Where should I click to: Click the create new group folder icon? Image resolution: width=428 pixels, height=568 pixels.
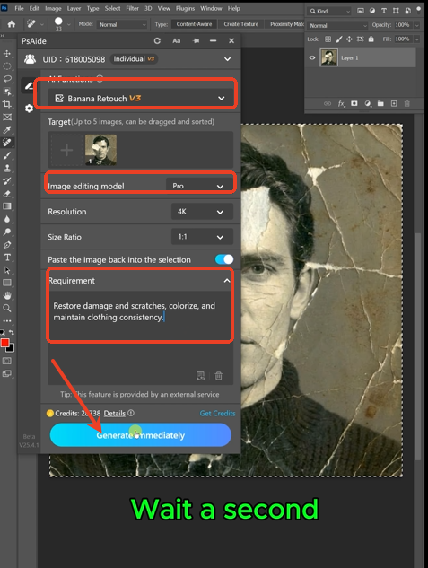tap(380, 103)
